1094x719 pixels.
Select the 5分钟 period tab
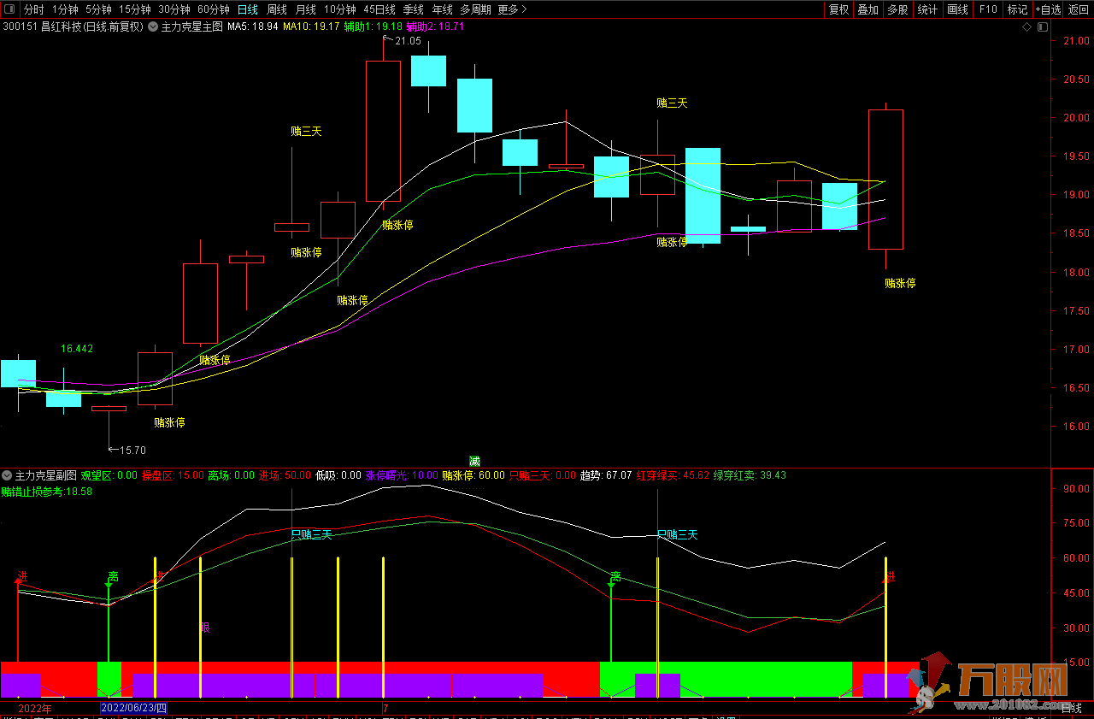pyautogui.click(x=98, y=9)
